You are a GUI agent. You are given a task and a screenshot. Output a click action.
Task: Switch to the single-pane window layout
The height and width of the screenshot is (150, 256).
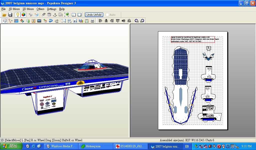point(79,15)
